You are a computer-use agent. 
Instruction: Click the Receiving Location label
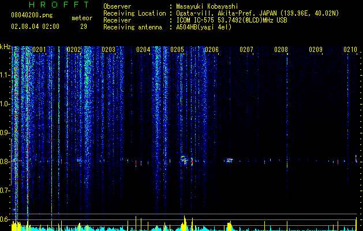[134, 13]
